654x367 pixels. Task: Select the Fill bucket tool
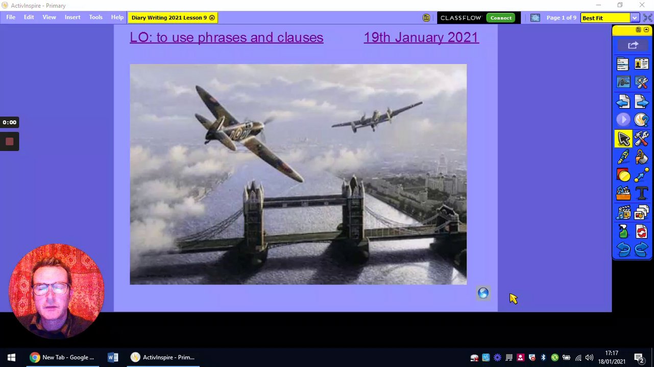click(x=641, y=158)
